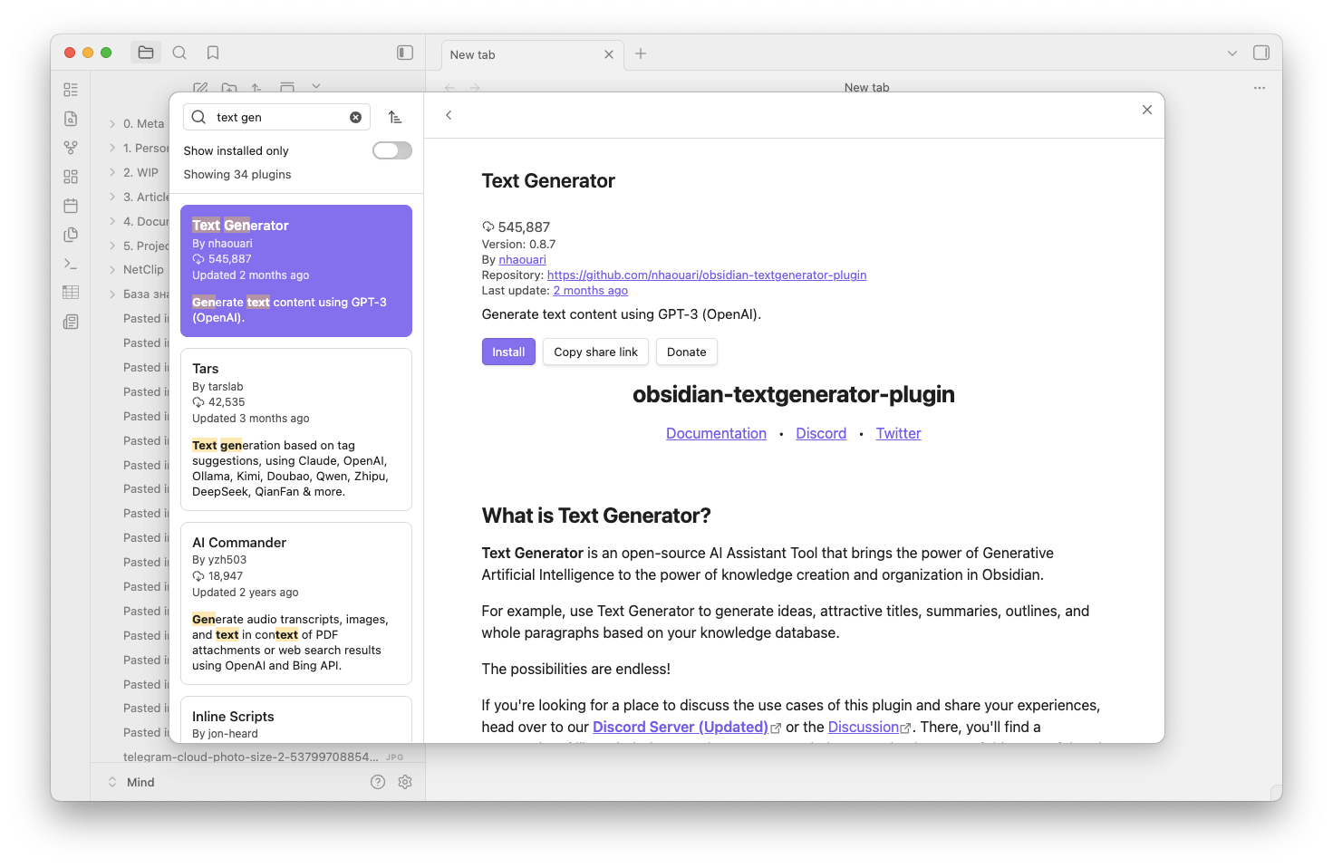Collapse the left sidebar with its toggle icon
Screen dimensions: 1333x868
click(405, 53)
